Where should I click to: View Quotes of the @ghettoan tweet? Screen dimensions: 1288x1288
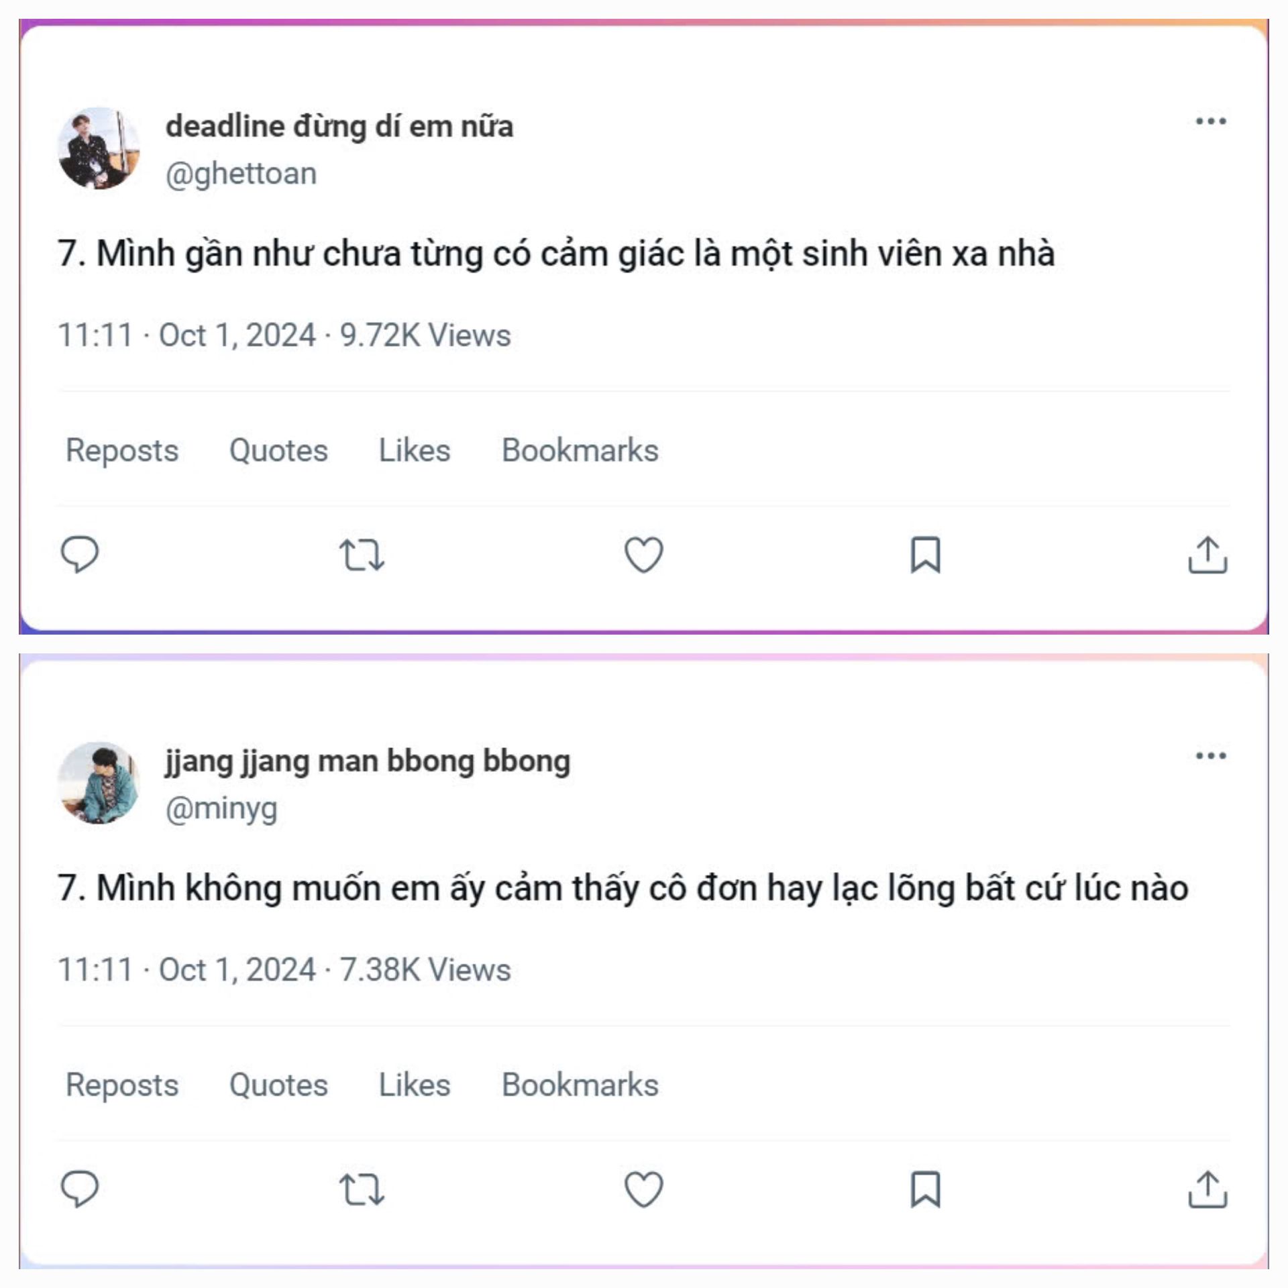[278, 450]
